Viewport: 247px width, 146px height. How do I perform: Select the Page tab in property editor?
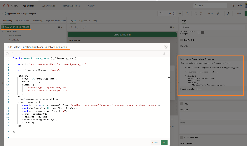pos(184,20)
